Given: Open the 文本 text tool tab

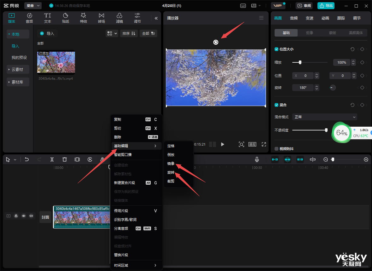Looking at the screenshot, I should coord(48,18).
